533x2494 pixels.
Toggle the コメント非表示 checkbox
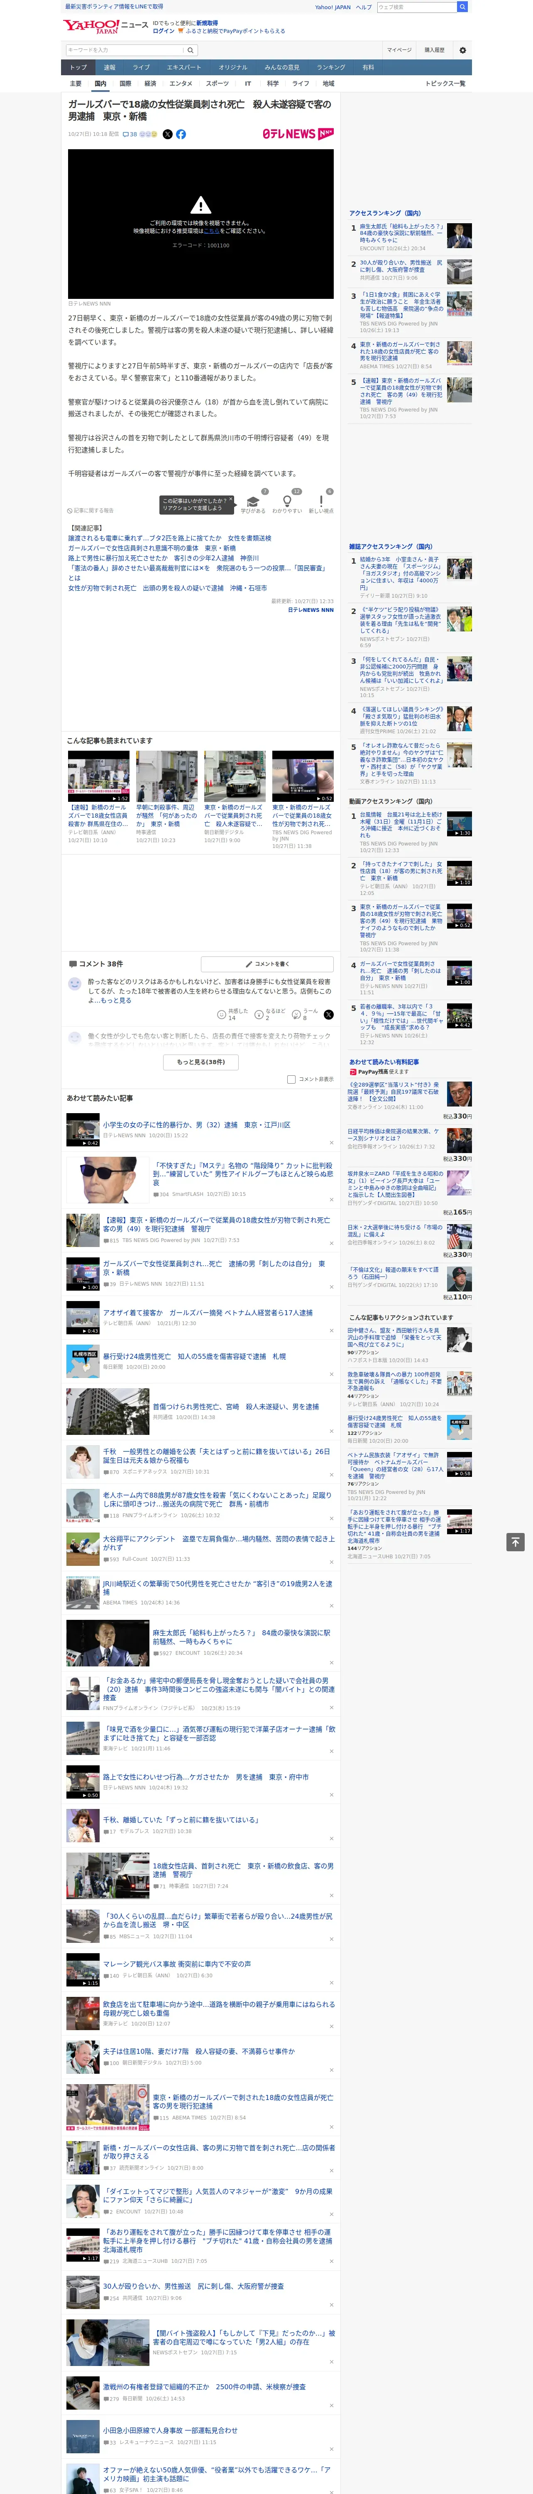(x=291, y=1079)
